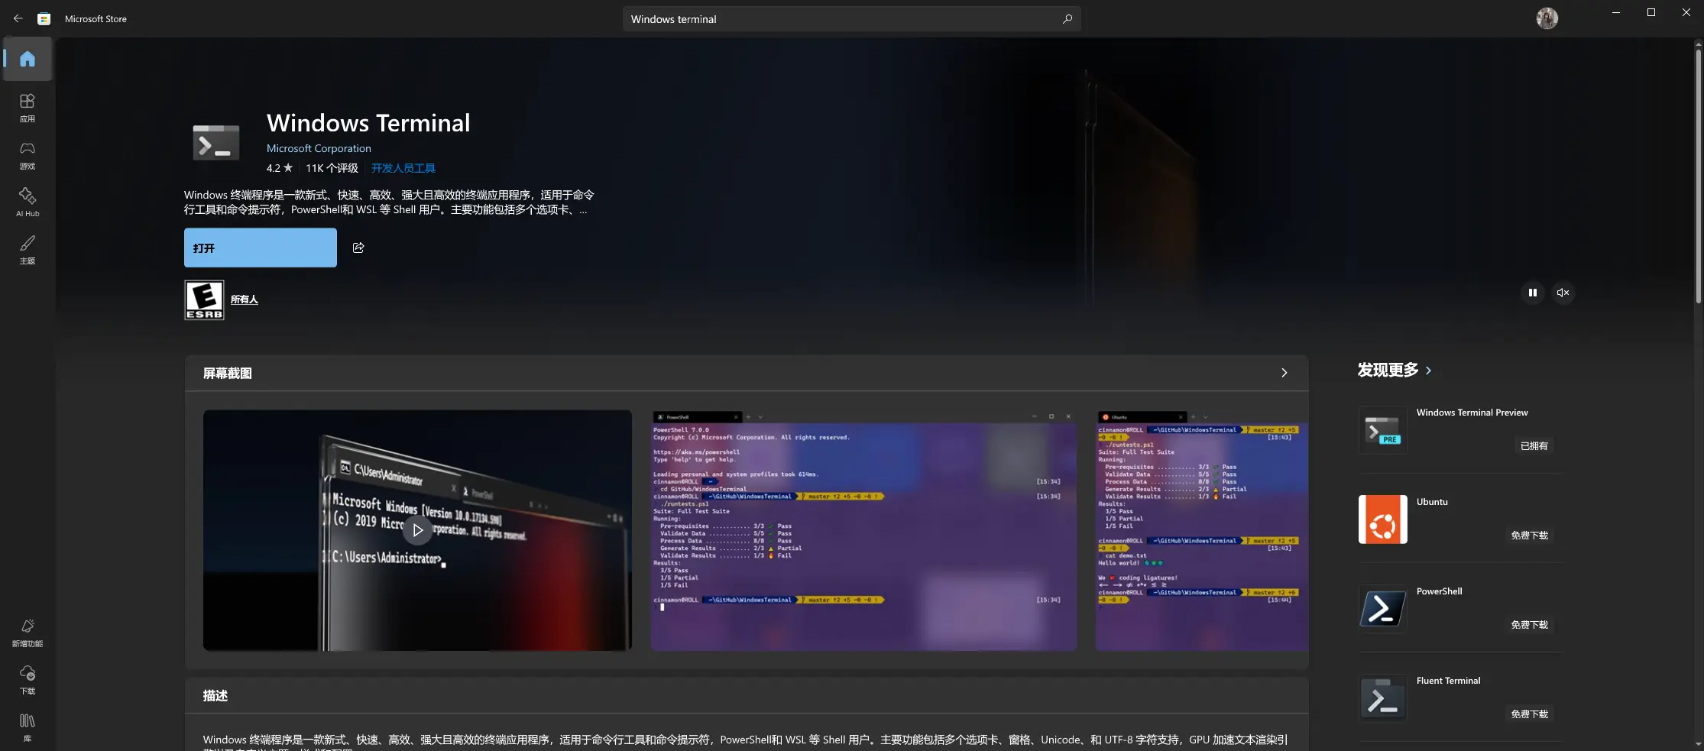1704x751 pixels.
Task: Click the back arrow in the title bar
Action: pyautogui.click(x=18, y=18)
